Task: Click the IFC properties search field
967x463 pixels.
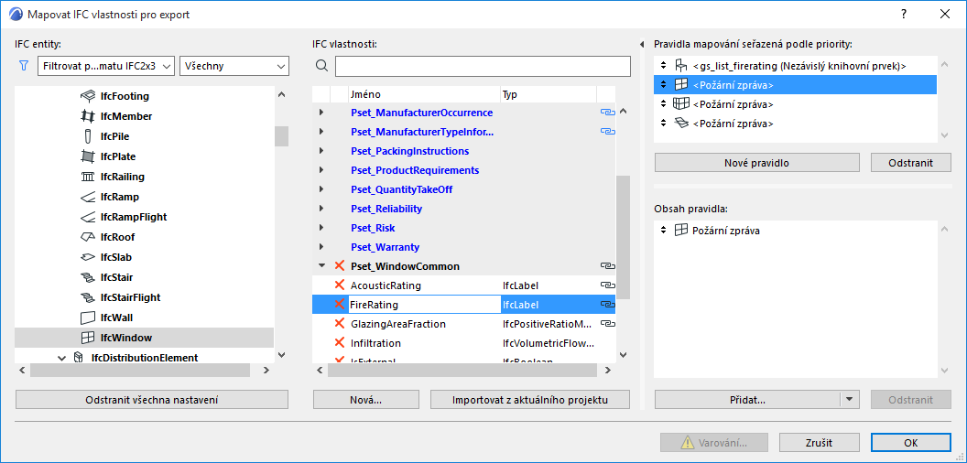Action: click(483, 66)
